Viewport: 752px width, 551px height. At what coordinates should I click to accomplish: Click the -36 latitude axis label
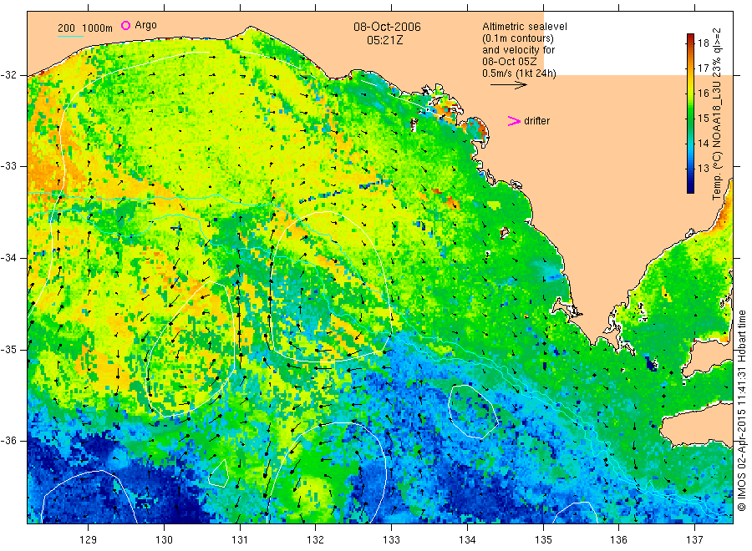(9, 441)
